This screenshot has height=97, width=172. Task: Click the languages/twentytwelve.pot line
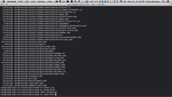point(45,26)
